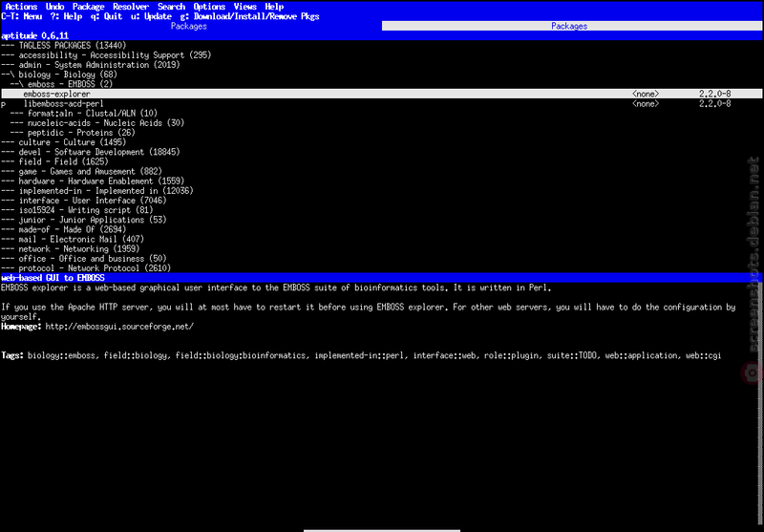Image resolution: width=764 pixels, height=532 pixels.
Task: Click the field::biology:bioinformatics tag
Action: [x=241, y=355]
